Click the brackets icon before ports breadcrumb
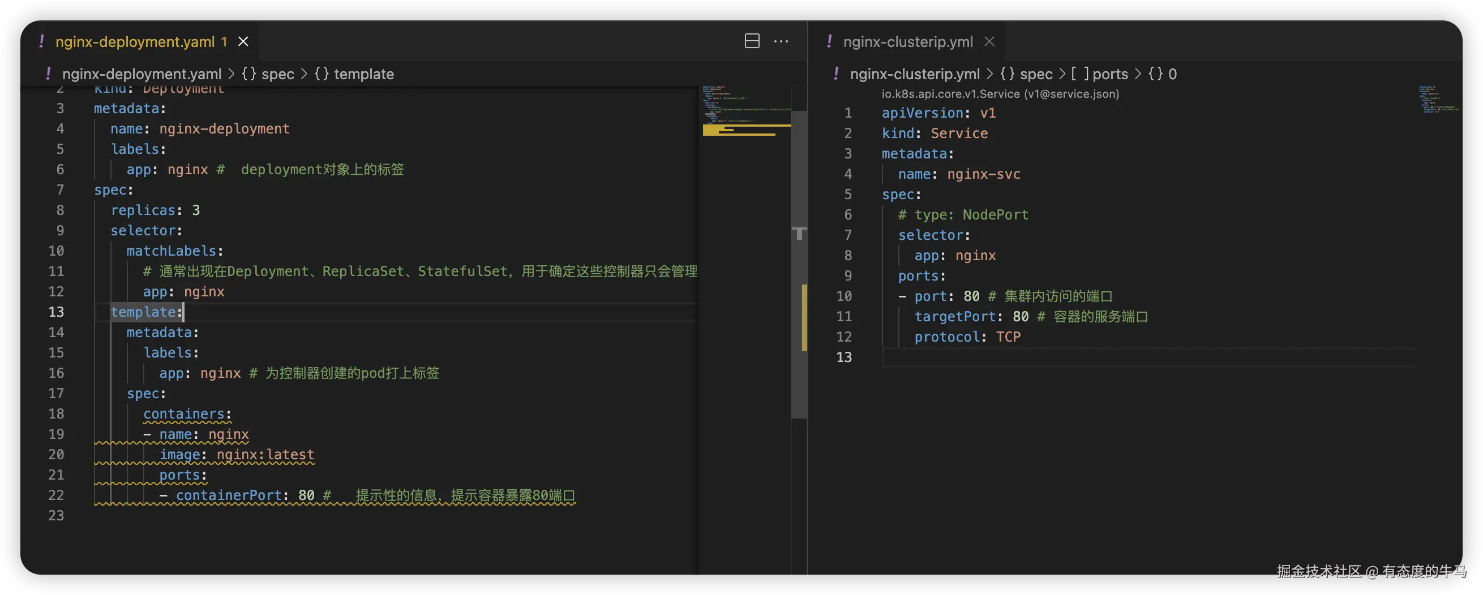This screenshot has width=1483, height=595. (x=1079, y=74)
